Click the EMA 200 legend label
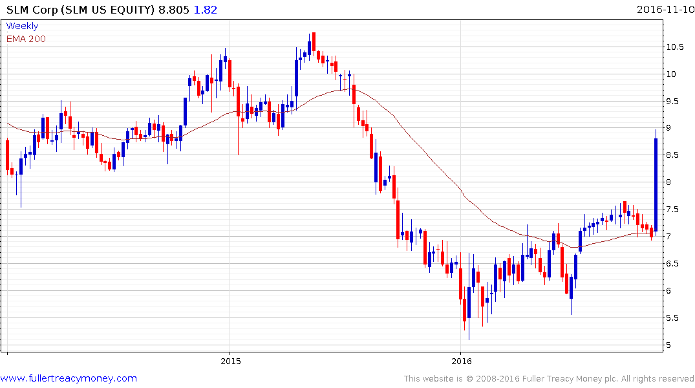The image size is (695, 388). [26, 39]
